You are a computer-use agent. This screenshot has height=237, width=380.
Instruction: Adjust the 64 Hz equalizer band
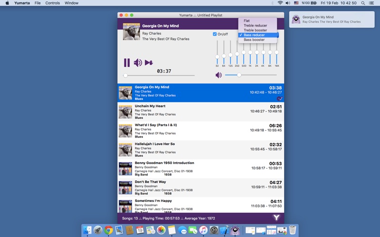(x=224, y=53)
